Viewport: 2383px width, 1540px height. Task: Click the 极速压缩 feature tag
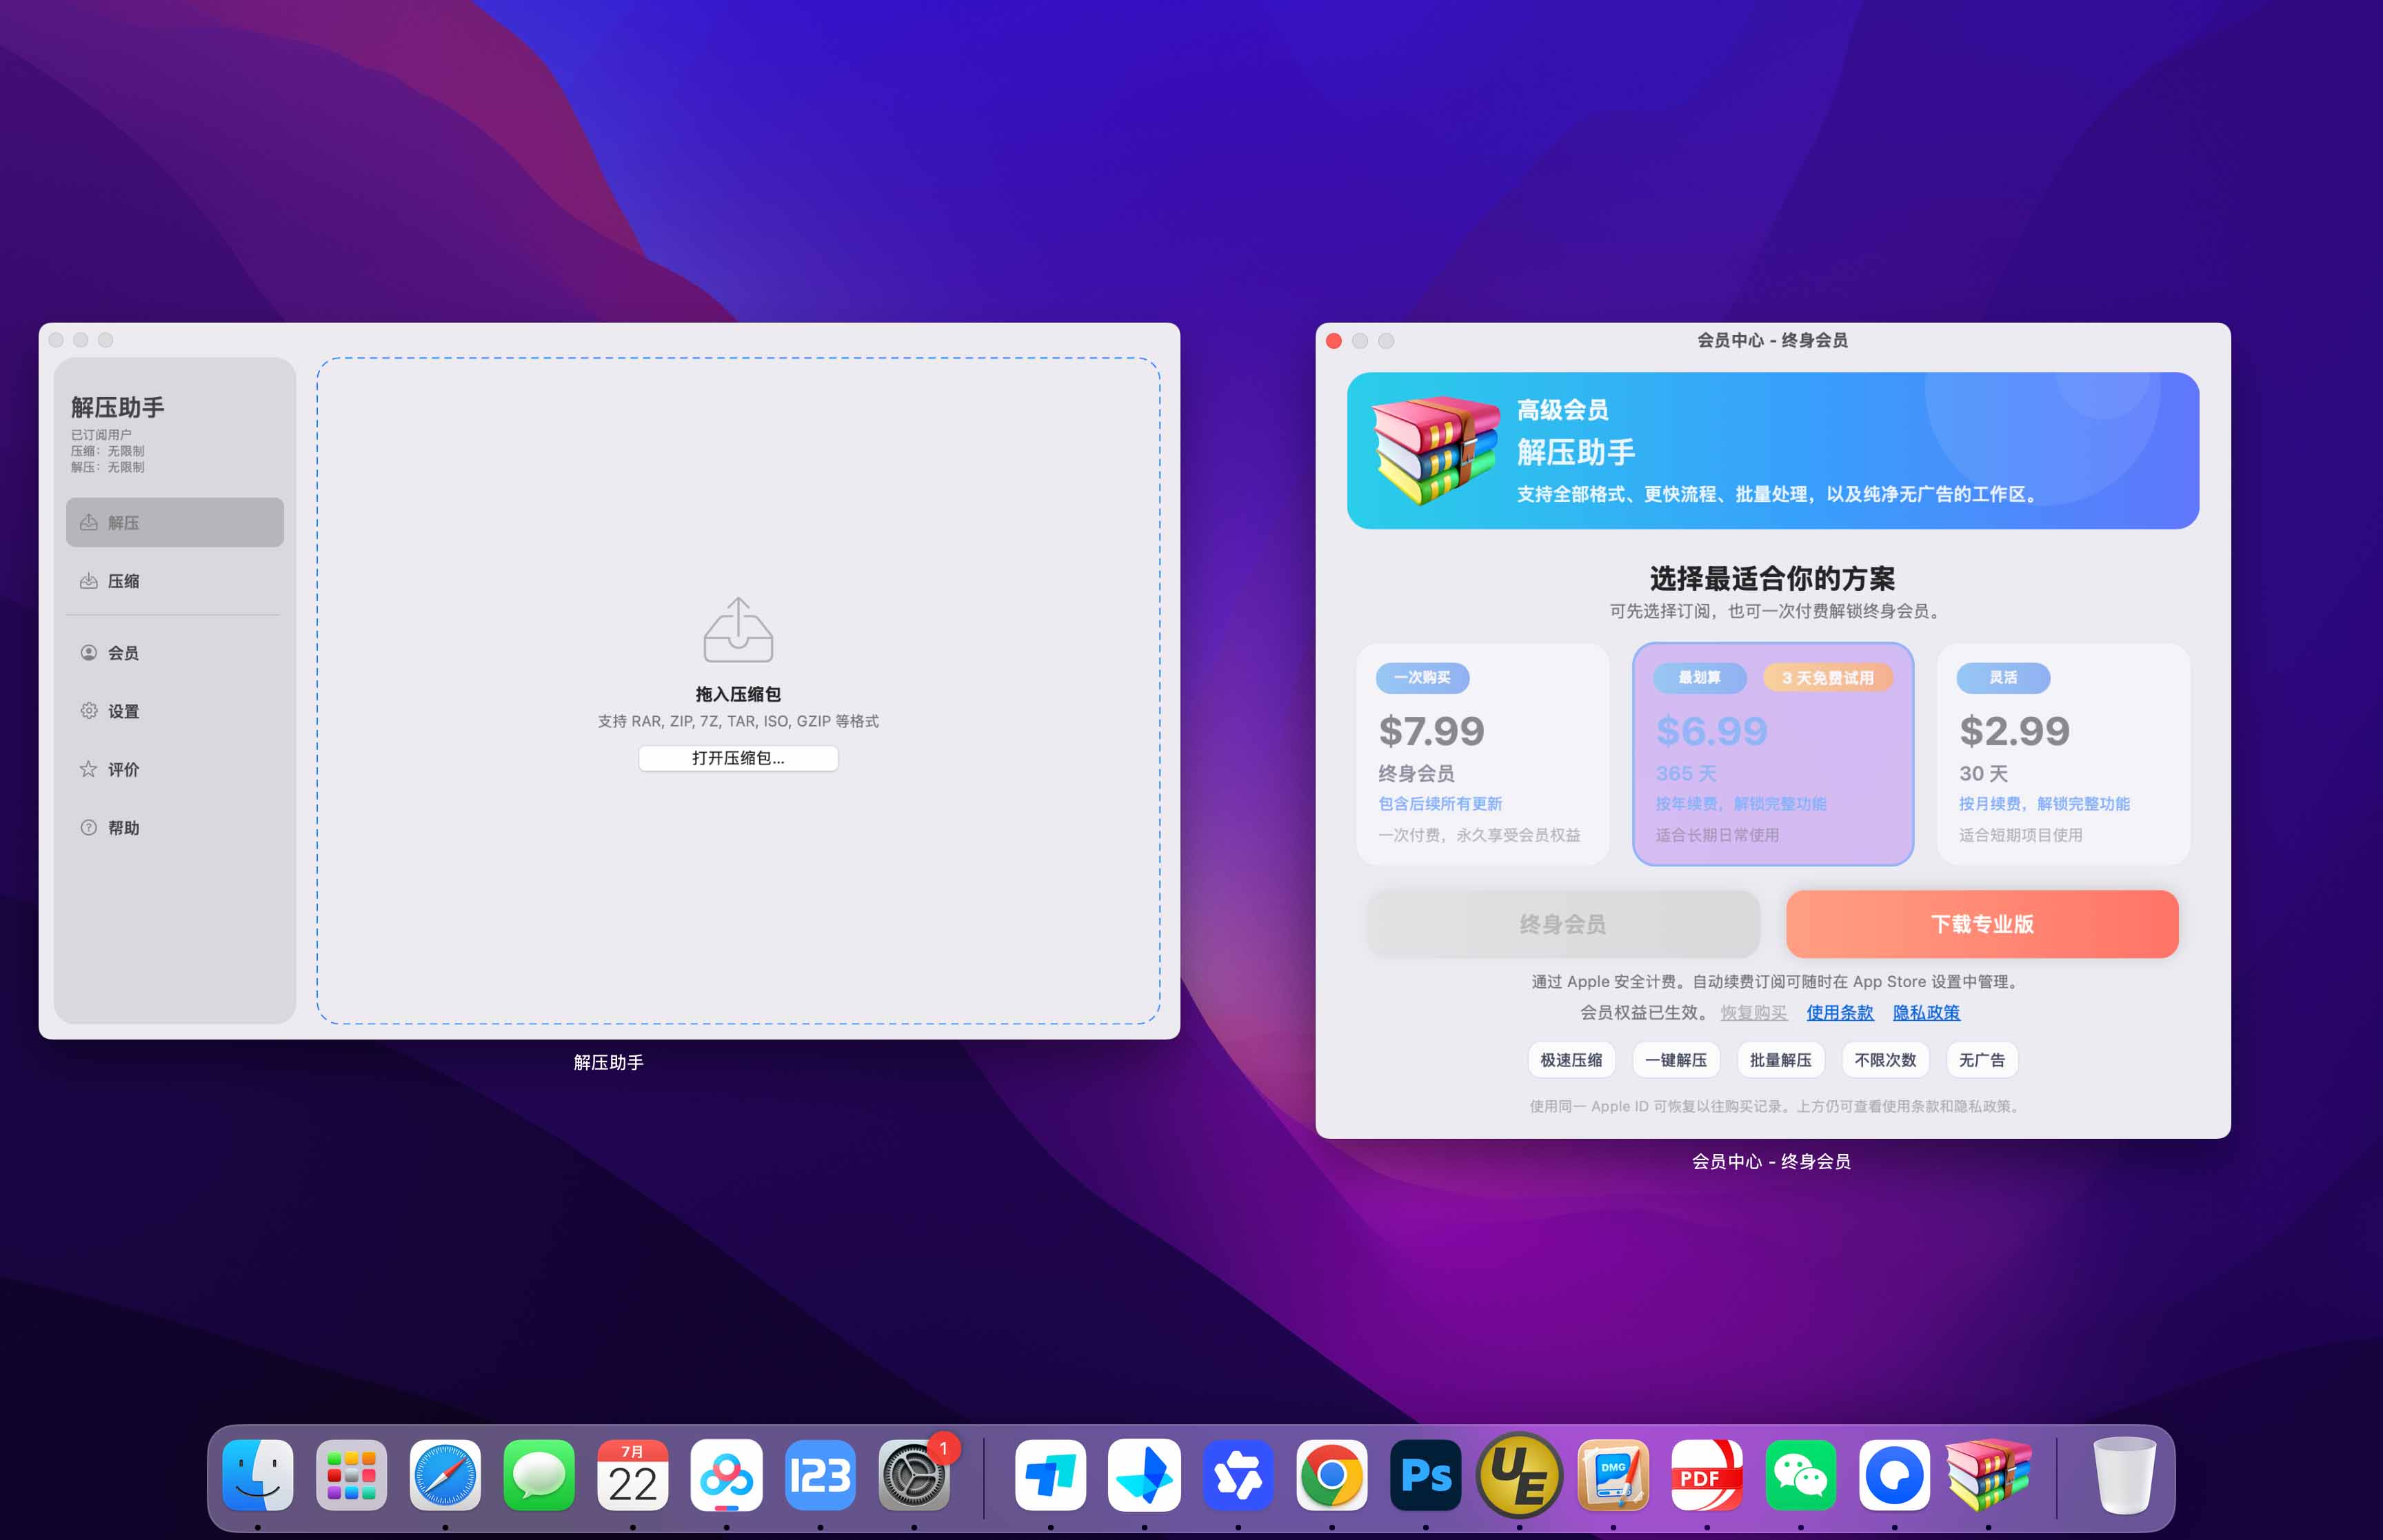point(1571,1060)
